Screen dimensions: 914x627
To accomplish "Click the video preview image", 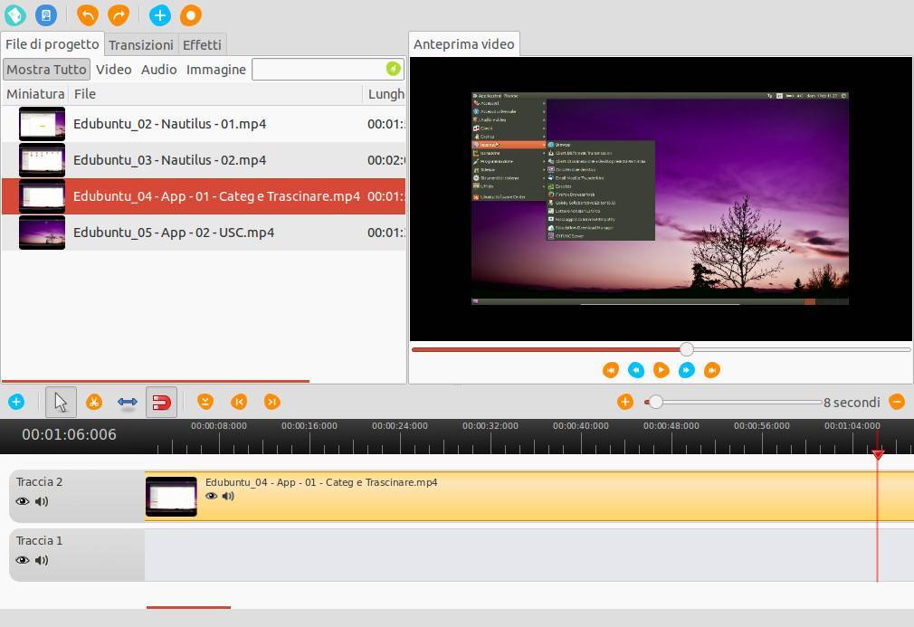I will pyautogui.click(x=660, y=199).
